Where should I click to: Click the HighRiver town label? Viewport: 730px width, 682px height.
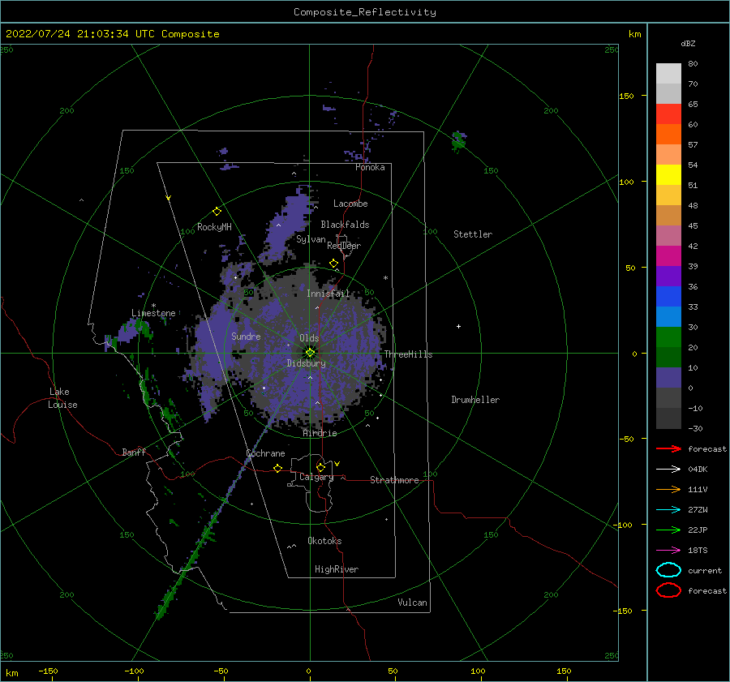[337, 569]
